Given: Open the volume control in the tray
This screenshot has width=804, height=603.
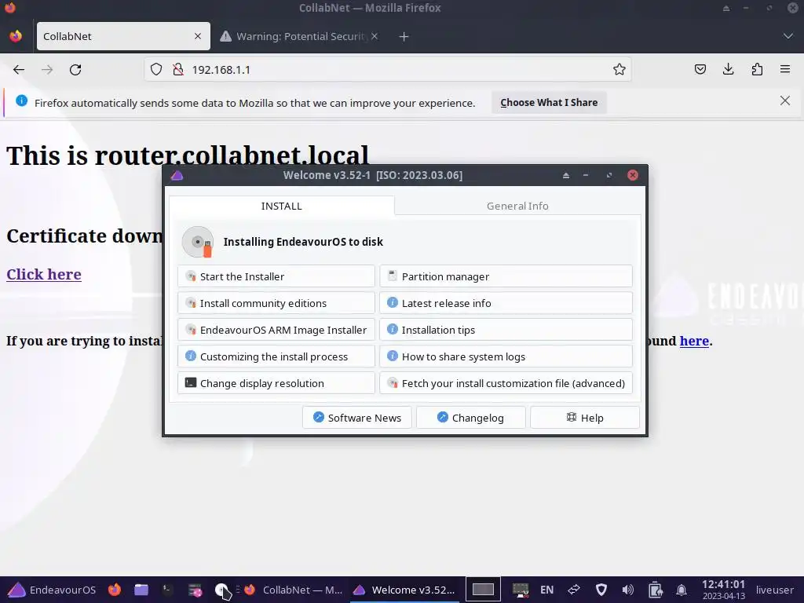Looking at the screenshot, I should [627, 590].
